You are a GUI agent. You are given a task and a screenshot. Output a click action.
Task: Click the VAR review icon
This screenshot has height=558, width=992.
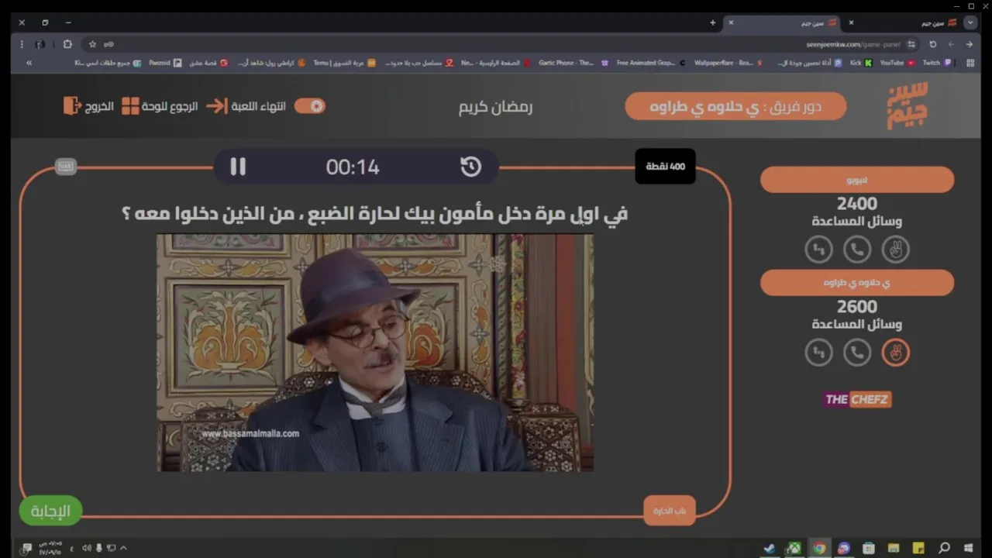(x=66, y=167)
